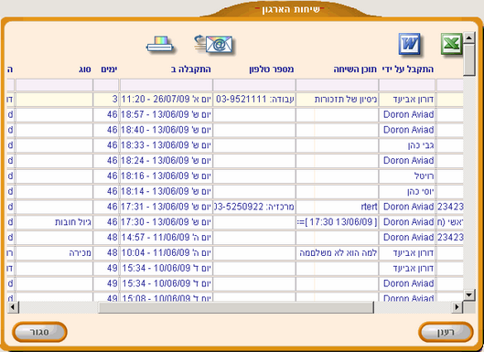484x352 pixels.
Task: Click filter field under תוכן השיחה
Action: click(337, 85)
